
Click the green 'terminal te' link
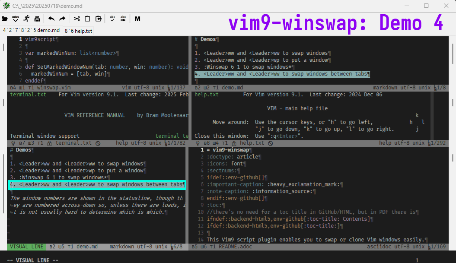pos(172,136)
